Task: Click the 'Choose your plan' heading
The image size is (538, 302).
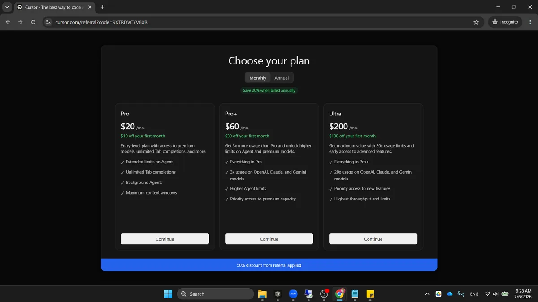Action: click(269, 61)
